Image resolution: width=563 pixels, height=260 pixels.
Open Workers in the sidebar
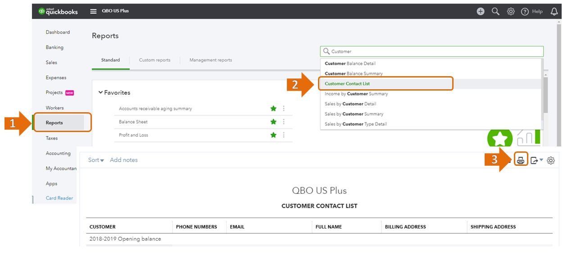tap(54, 108)
